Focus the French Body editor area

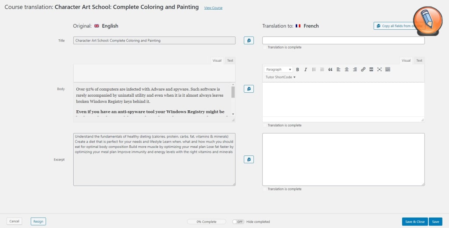click(x=343, y=99)
